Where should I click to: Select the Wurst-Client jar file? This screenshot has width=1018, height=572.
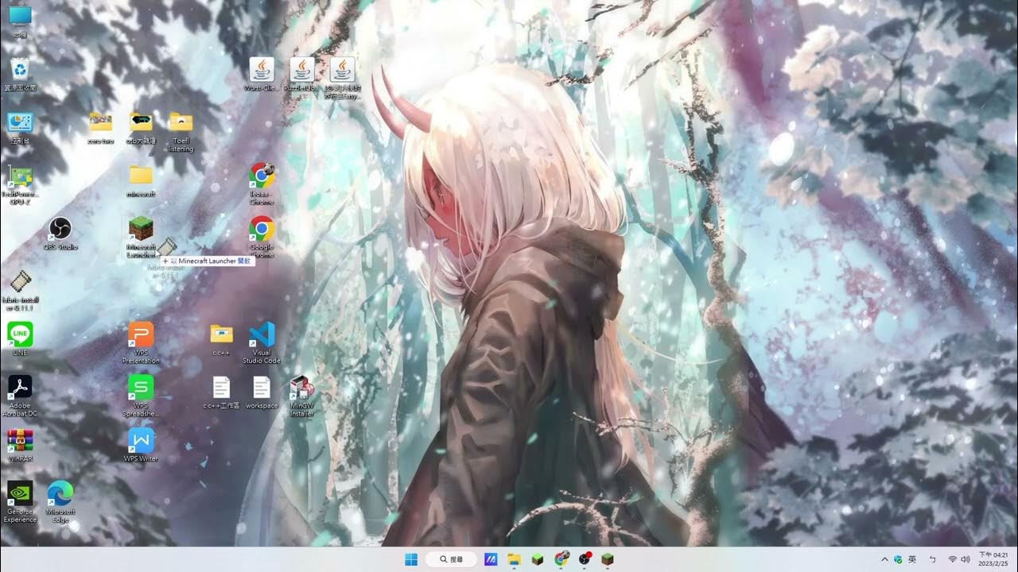[x=262, y=75]
